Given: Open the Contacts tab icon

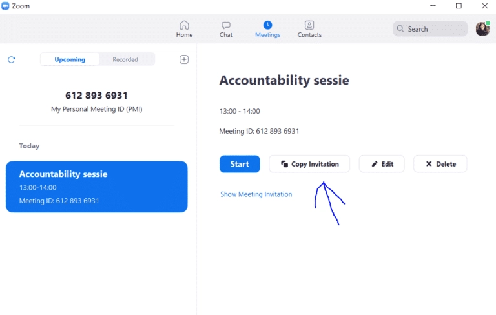Looking at the screenshot, I should pyautogui.click(x=309, y=25).
